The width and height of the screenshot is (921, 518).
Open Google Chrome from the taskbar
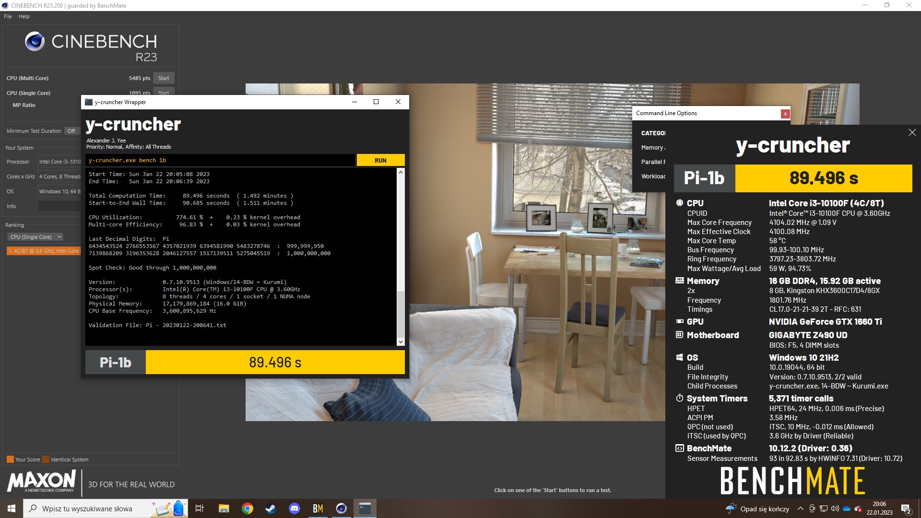[248, 508]
